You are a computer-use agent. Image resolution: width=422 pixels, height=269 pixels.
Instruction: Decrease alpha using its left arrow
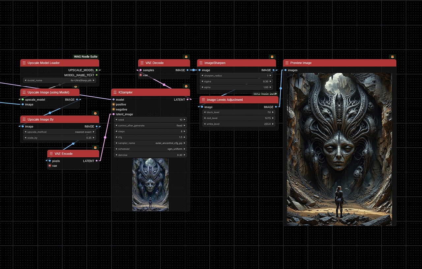[x=202, y=87]
